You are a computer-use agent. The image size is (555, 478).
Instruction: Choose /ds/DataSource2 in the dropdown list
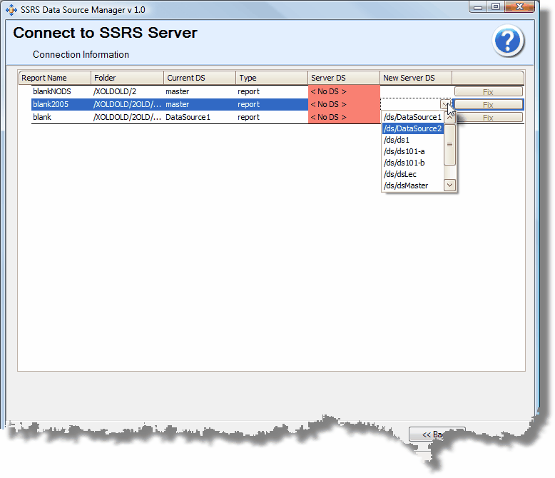tap(413, 128)
